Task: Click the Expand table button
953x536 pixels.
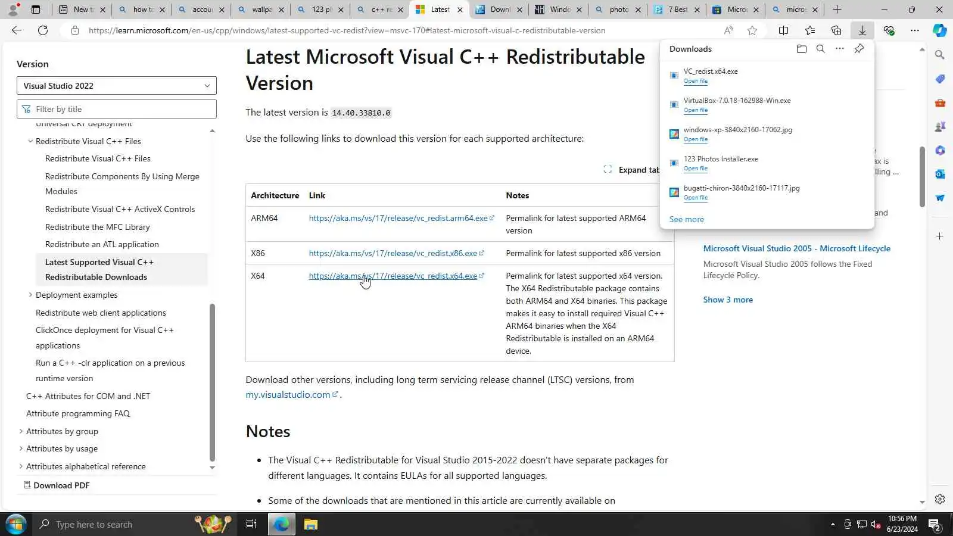Action: pos(632,170)
